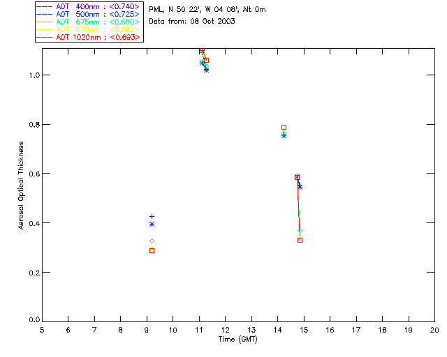447x357 pixels.
Task: Click the 'Data from: 08 Oct 2003' text
Action: coord(192,22)
